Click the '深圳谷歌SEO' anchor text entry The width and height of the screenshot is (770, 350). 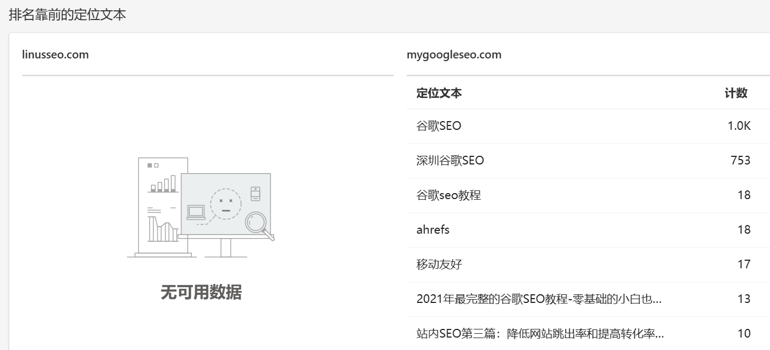(451, 160)
